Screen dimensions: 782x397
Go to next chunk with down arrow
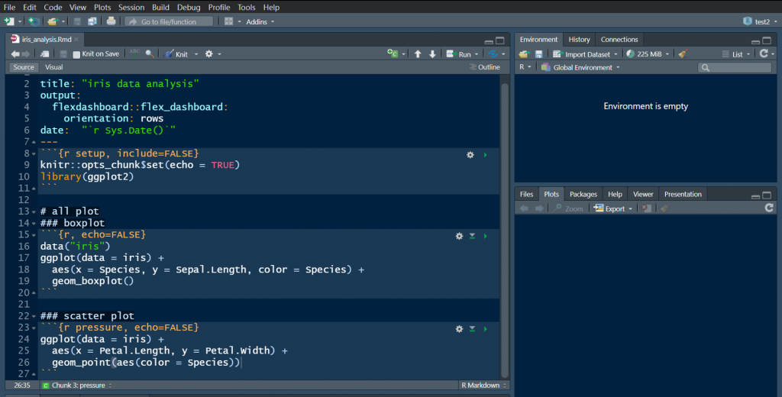[432, 54]
